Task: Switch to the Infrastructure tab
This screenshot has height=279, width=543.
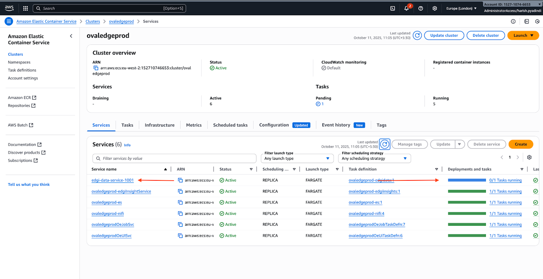Action: [160, 125]
